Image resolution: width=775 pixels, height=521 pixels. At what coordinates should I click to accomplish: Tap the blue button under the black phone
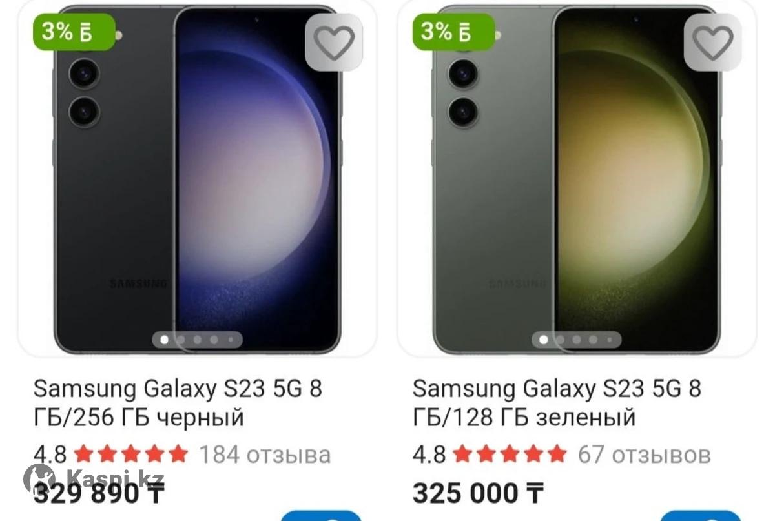pyautogui.click(x=321, y=516)
